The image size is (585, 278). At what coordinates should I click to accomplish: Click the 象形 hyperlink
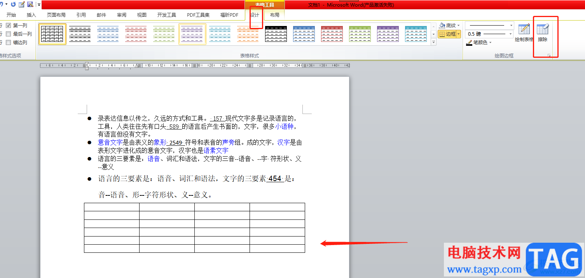click(160, 143)
